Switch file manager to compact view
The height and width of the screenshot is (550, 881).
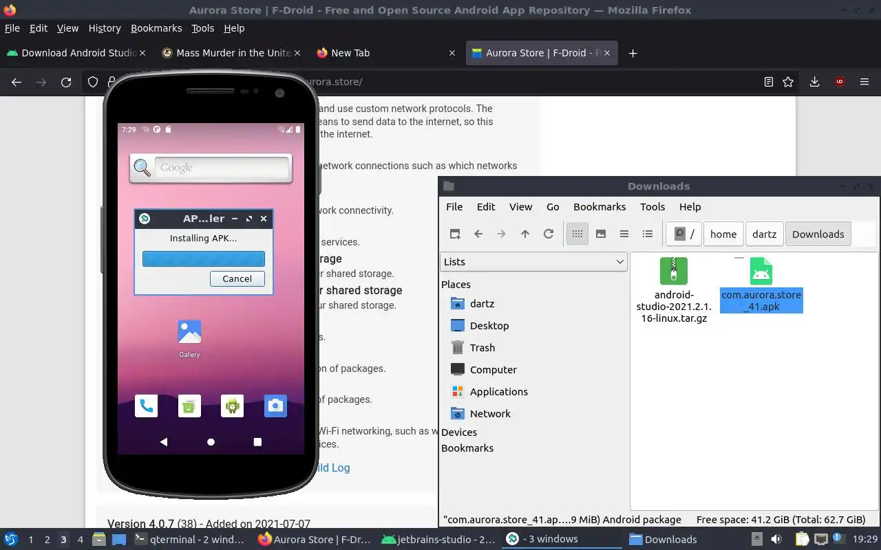[624, 234]
